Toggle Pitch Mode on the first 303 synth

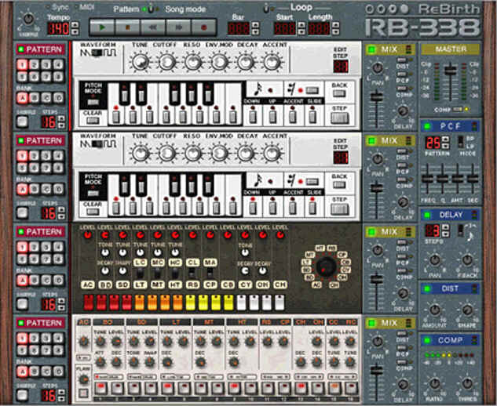point(93,102)
